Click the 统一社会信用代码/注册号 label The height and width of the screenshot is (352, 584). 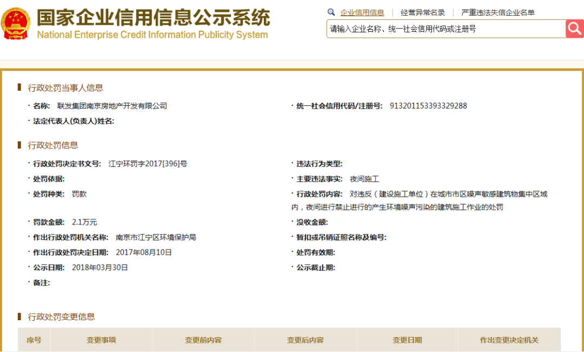339,106
